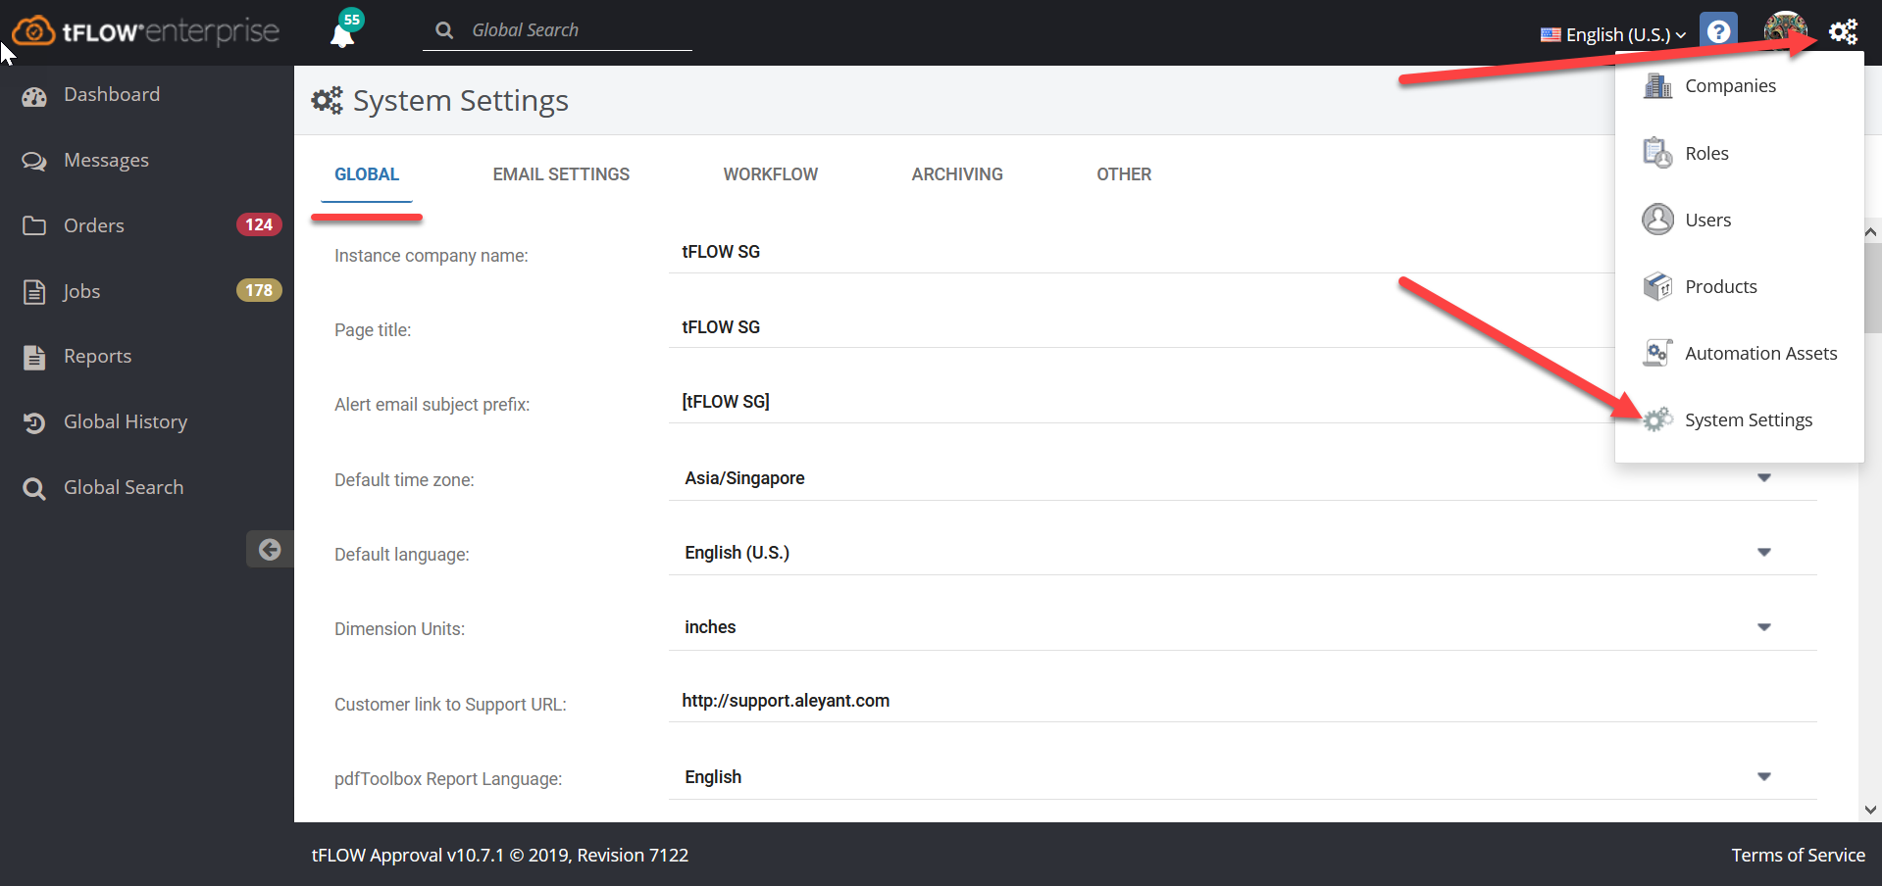Click the scrollbar up arrow
The height and width of the screenshot is (886, 1882).
[x=1870, y=232]
